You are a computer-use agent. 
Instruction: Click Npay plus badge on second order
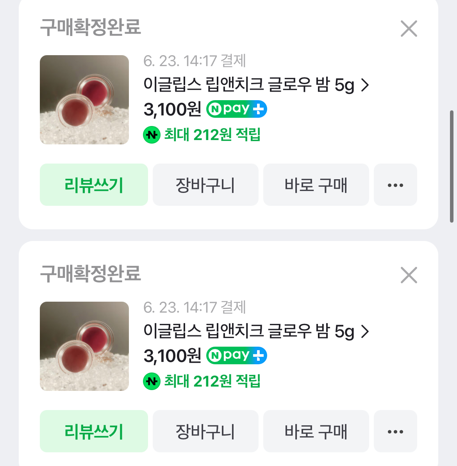[237, 356]
